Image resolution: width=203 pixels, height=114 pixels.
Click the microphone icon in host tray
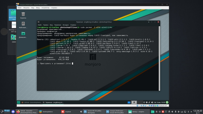point(179,112)
